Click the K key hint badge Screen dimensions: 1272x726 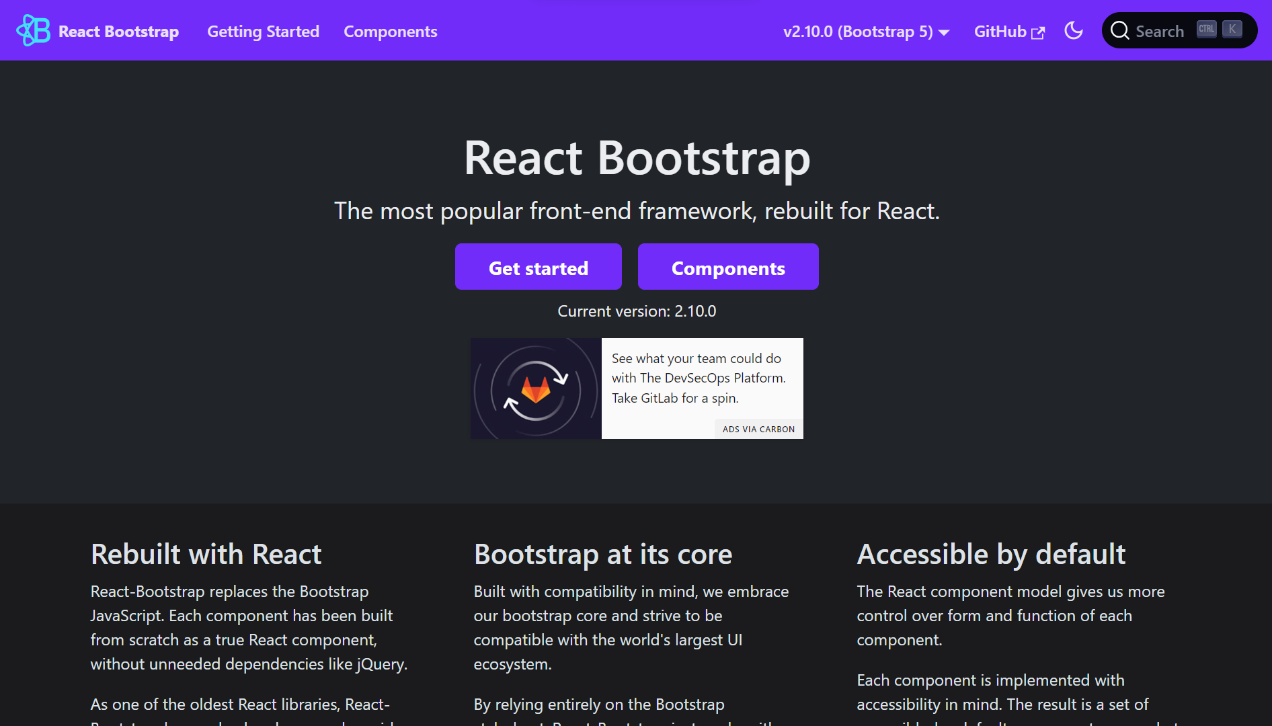tap(1232, 29)
